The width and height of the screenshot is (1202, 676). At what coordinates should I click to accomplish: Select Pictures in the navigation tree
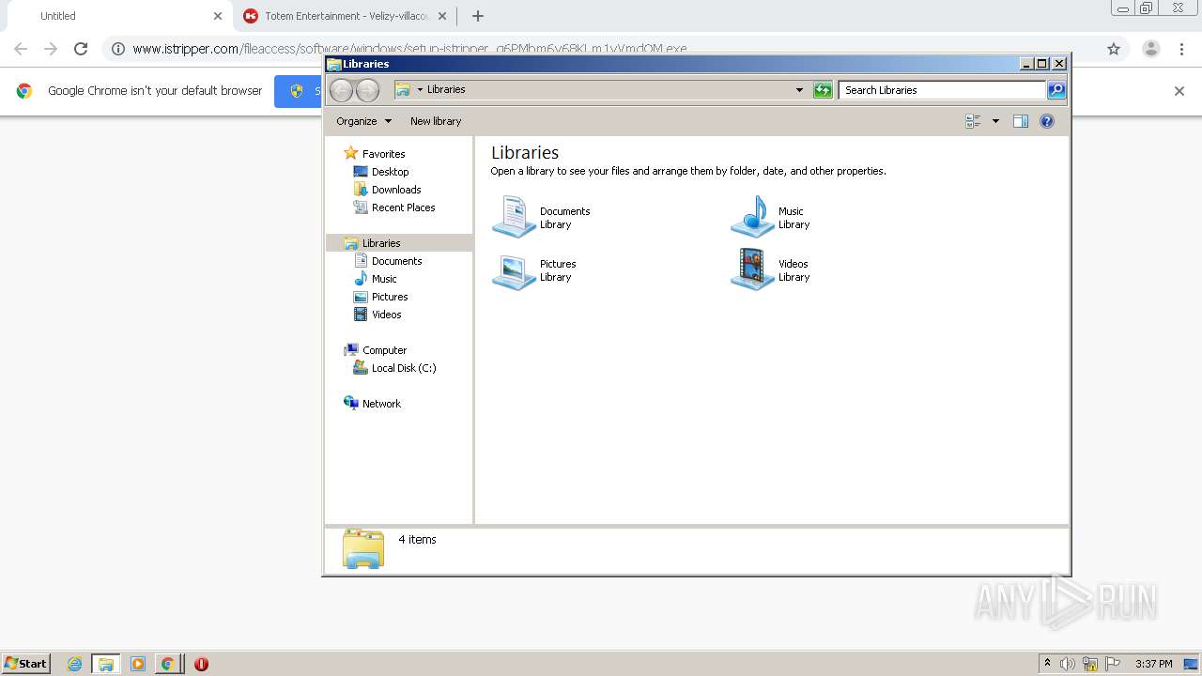pyautogui.click(x=390, y=297)
